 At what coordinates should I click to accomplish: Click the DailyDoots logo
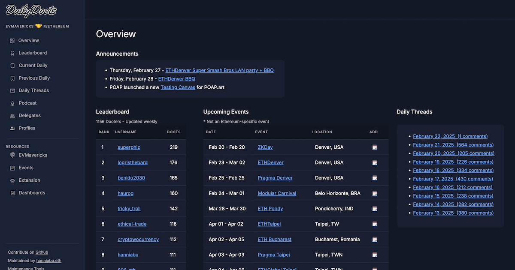coord(31,12)
